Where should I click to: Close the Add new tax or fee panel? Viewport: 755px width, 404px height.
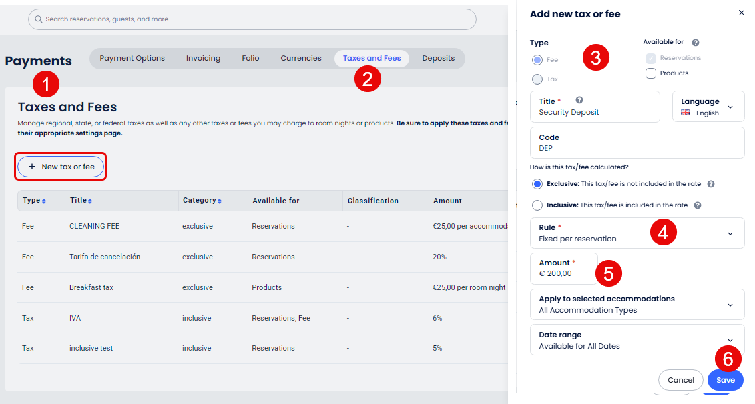tap(741, 13)
